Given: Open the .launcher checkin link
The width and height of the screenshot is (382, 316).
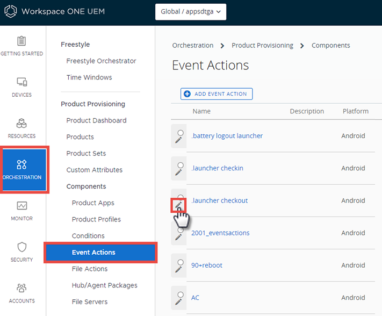Looking at the screenshot, I should coord(217,168).
